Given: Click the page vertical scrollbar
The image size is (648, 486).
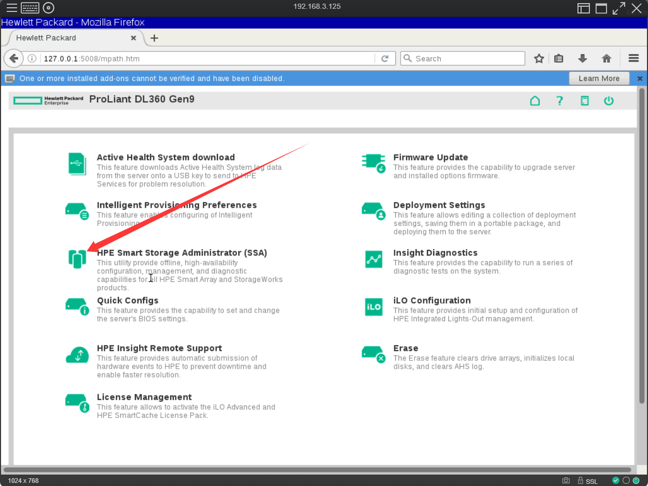Looking at the screenshot, I should (642, 247).
